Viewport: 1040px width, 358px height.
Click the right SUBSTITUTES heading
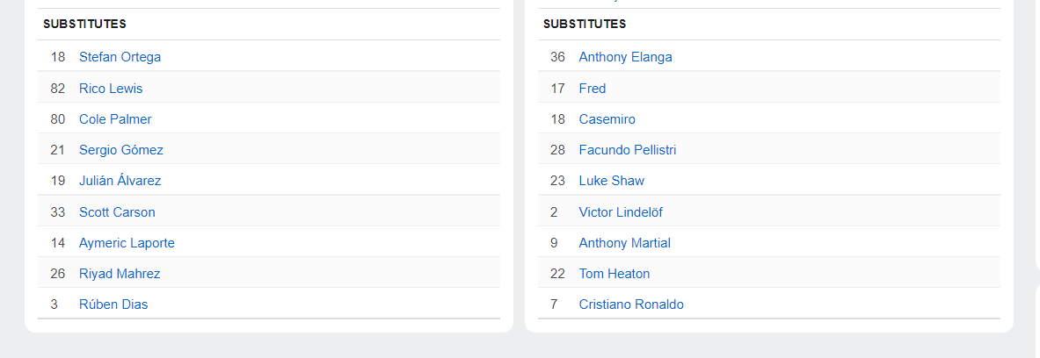585,24
